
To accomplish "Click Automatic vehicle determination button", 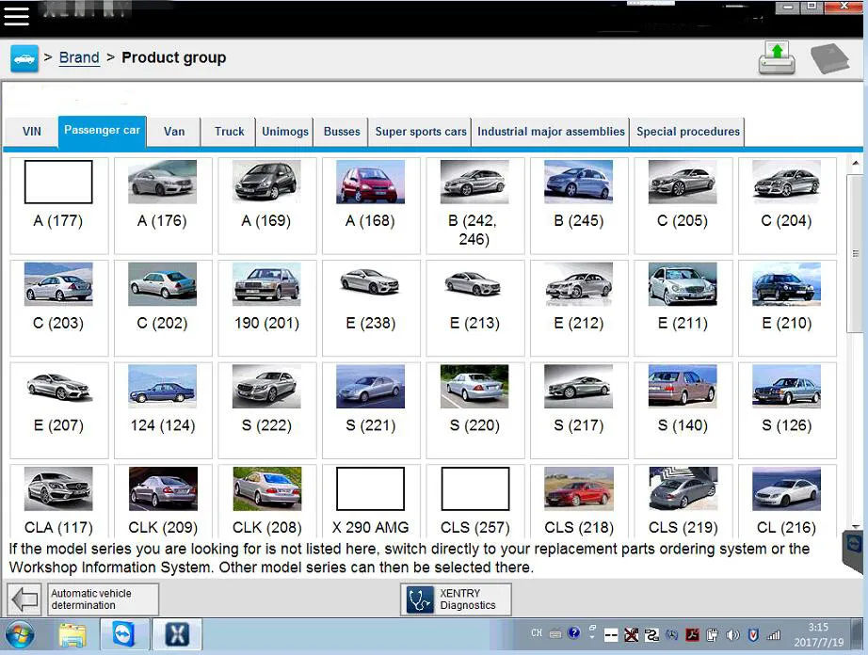I will pos(103,599).
